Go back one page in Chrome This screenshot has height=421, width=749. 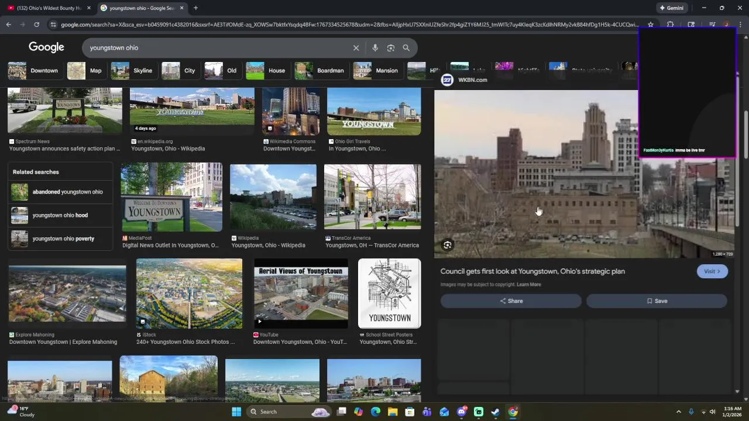click(8, 25)
